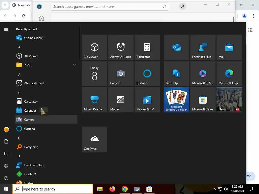
Task: Open Settings gear in Start sidebar
Action: click(x=6, y=166)
